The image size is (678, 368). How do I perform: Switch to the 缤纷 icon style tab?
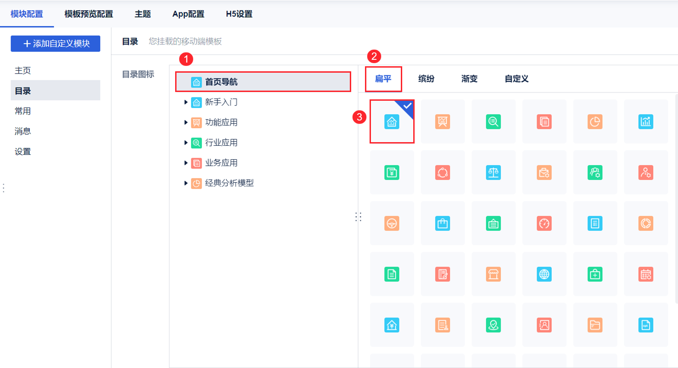(426, 79)
